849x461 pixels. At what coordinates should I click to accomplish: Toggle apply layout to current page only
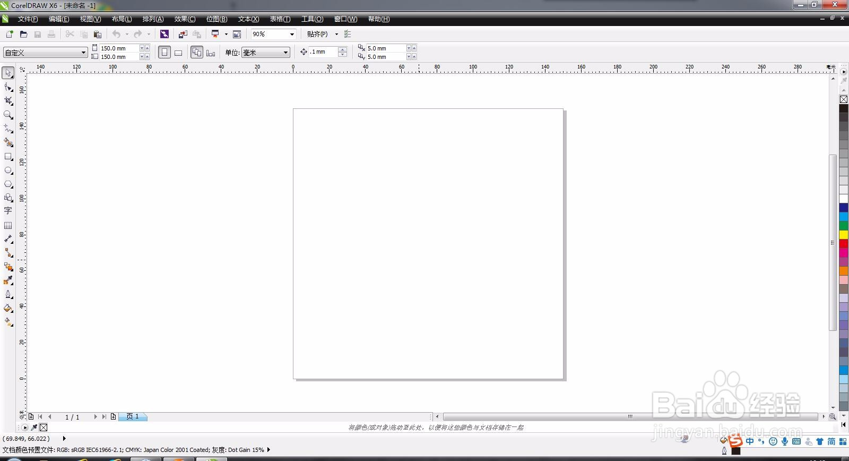211,53
